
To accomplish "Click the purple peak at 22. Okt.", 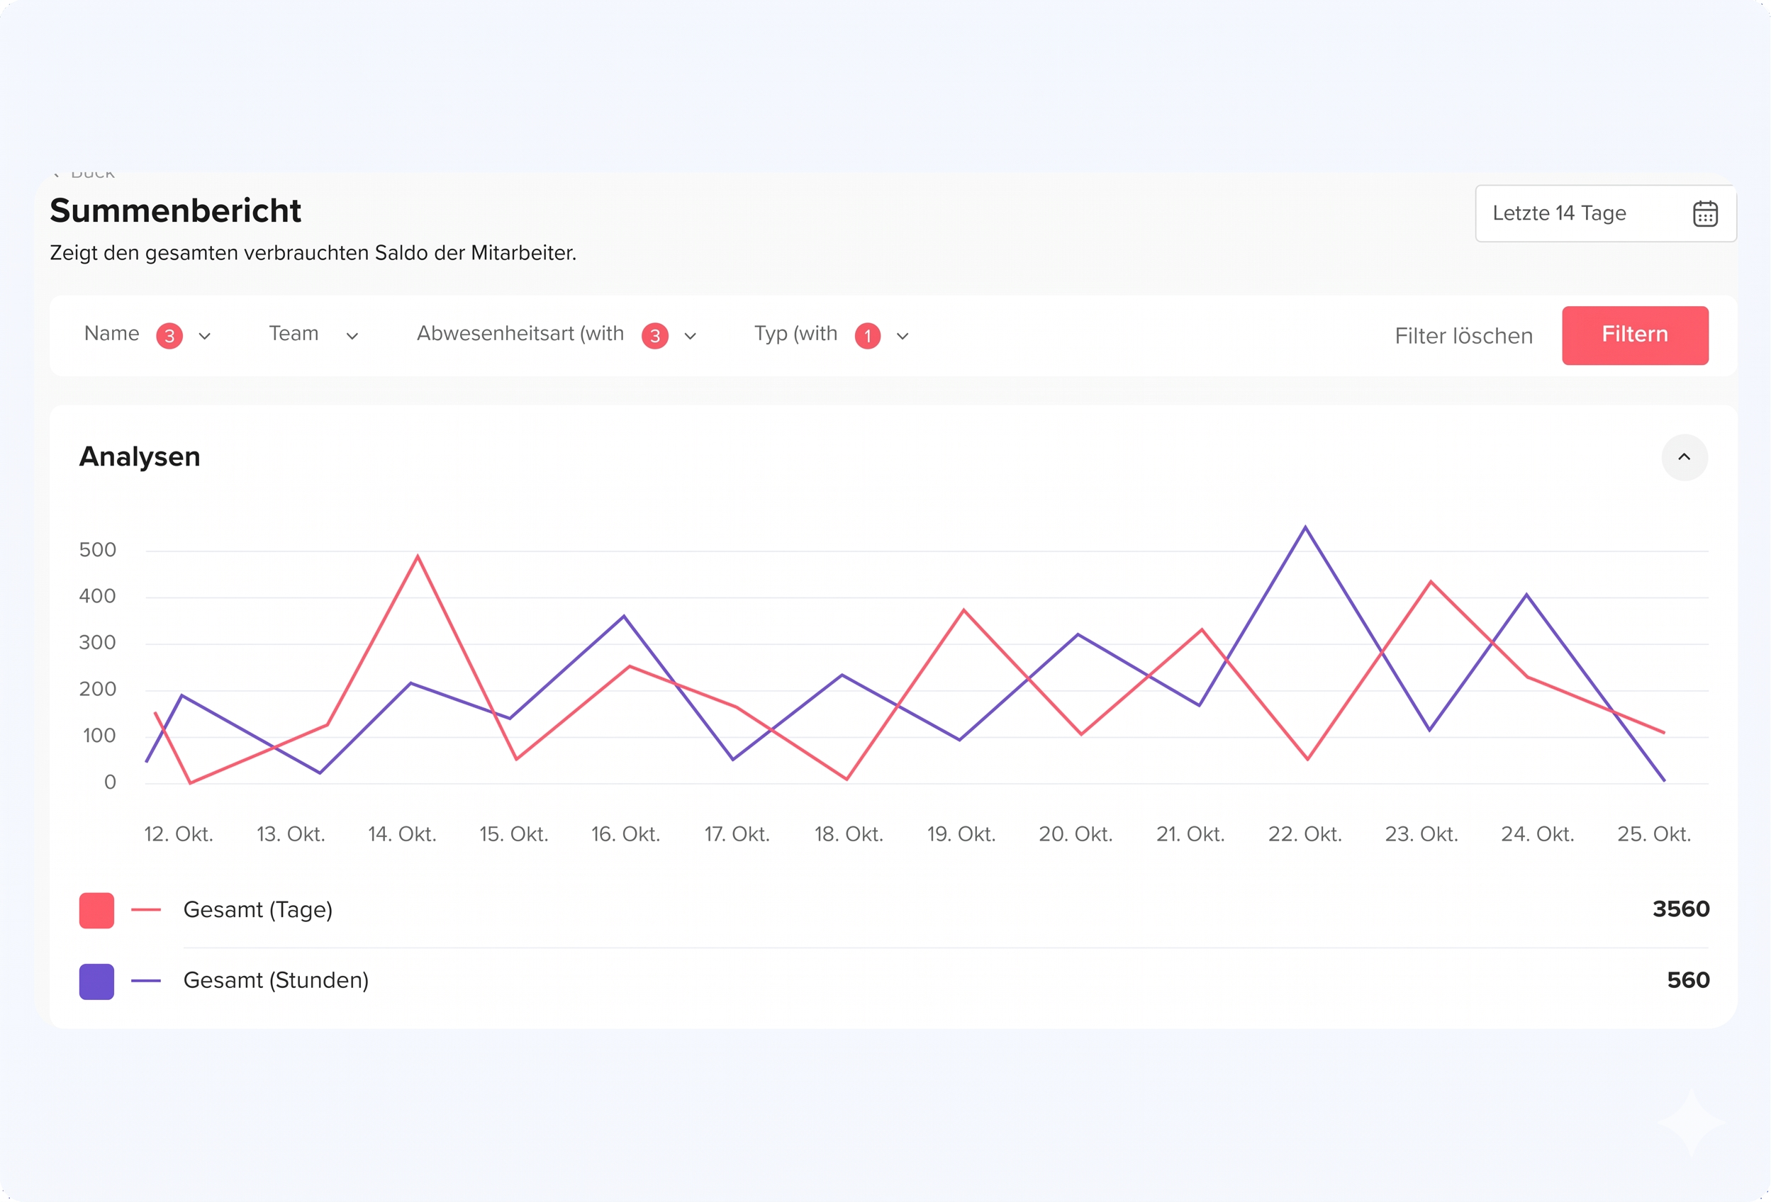I will (x=1304, y=527).
